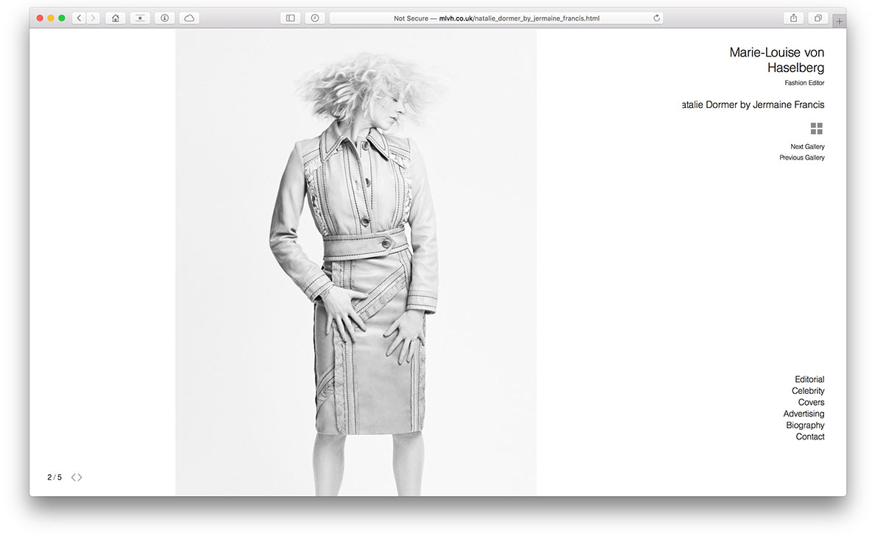The width and height of the screenshot is (883, 535).
Task: Open the history clock toolbar icon
Action: point(315,18)
